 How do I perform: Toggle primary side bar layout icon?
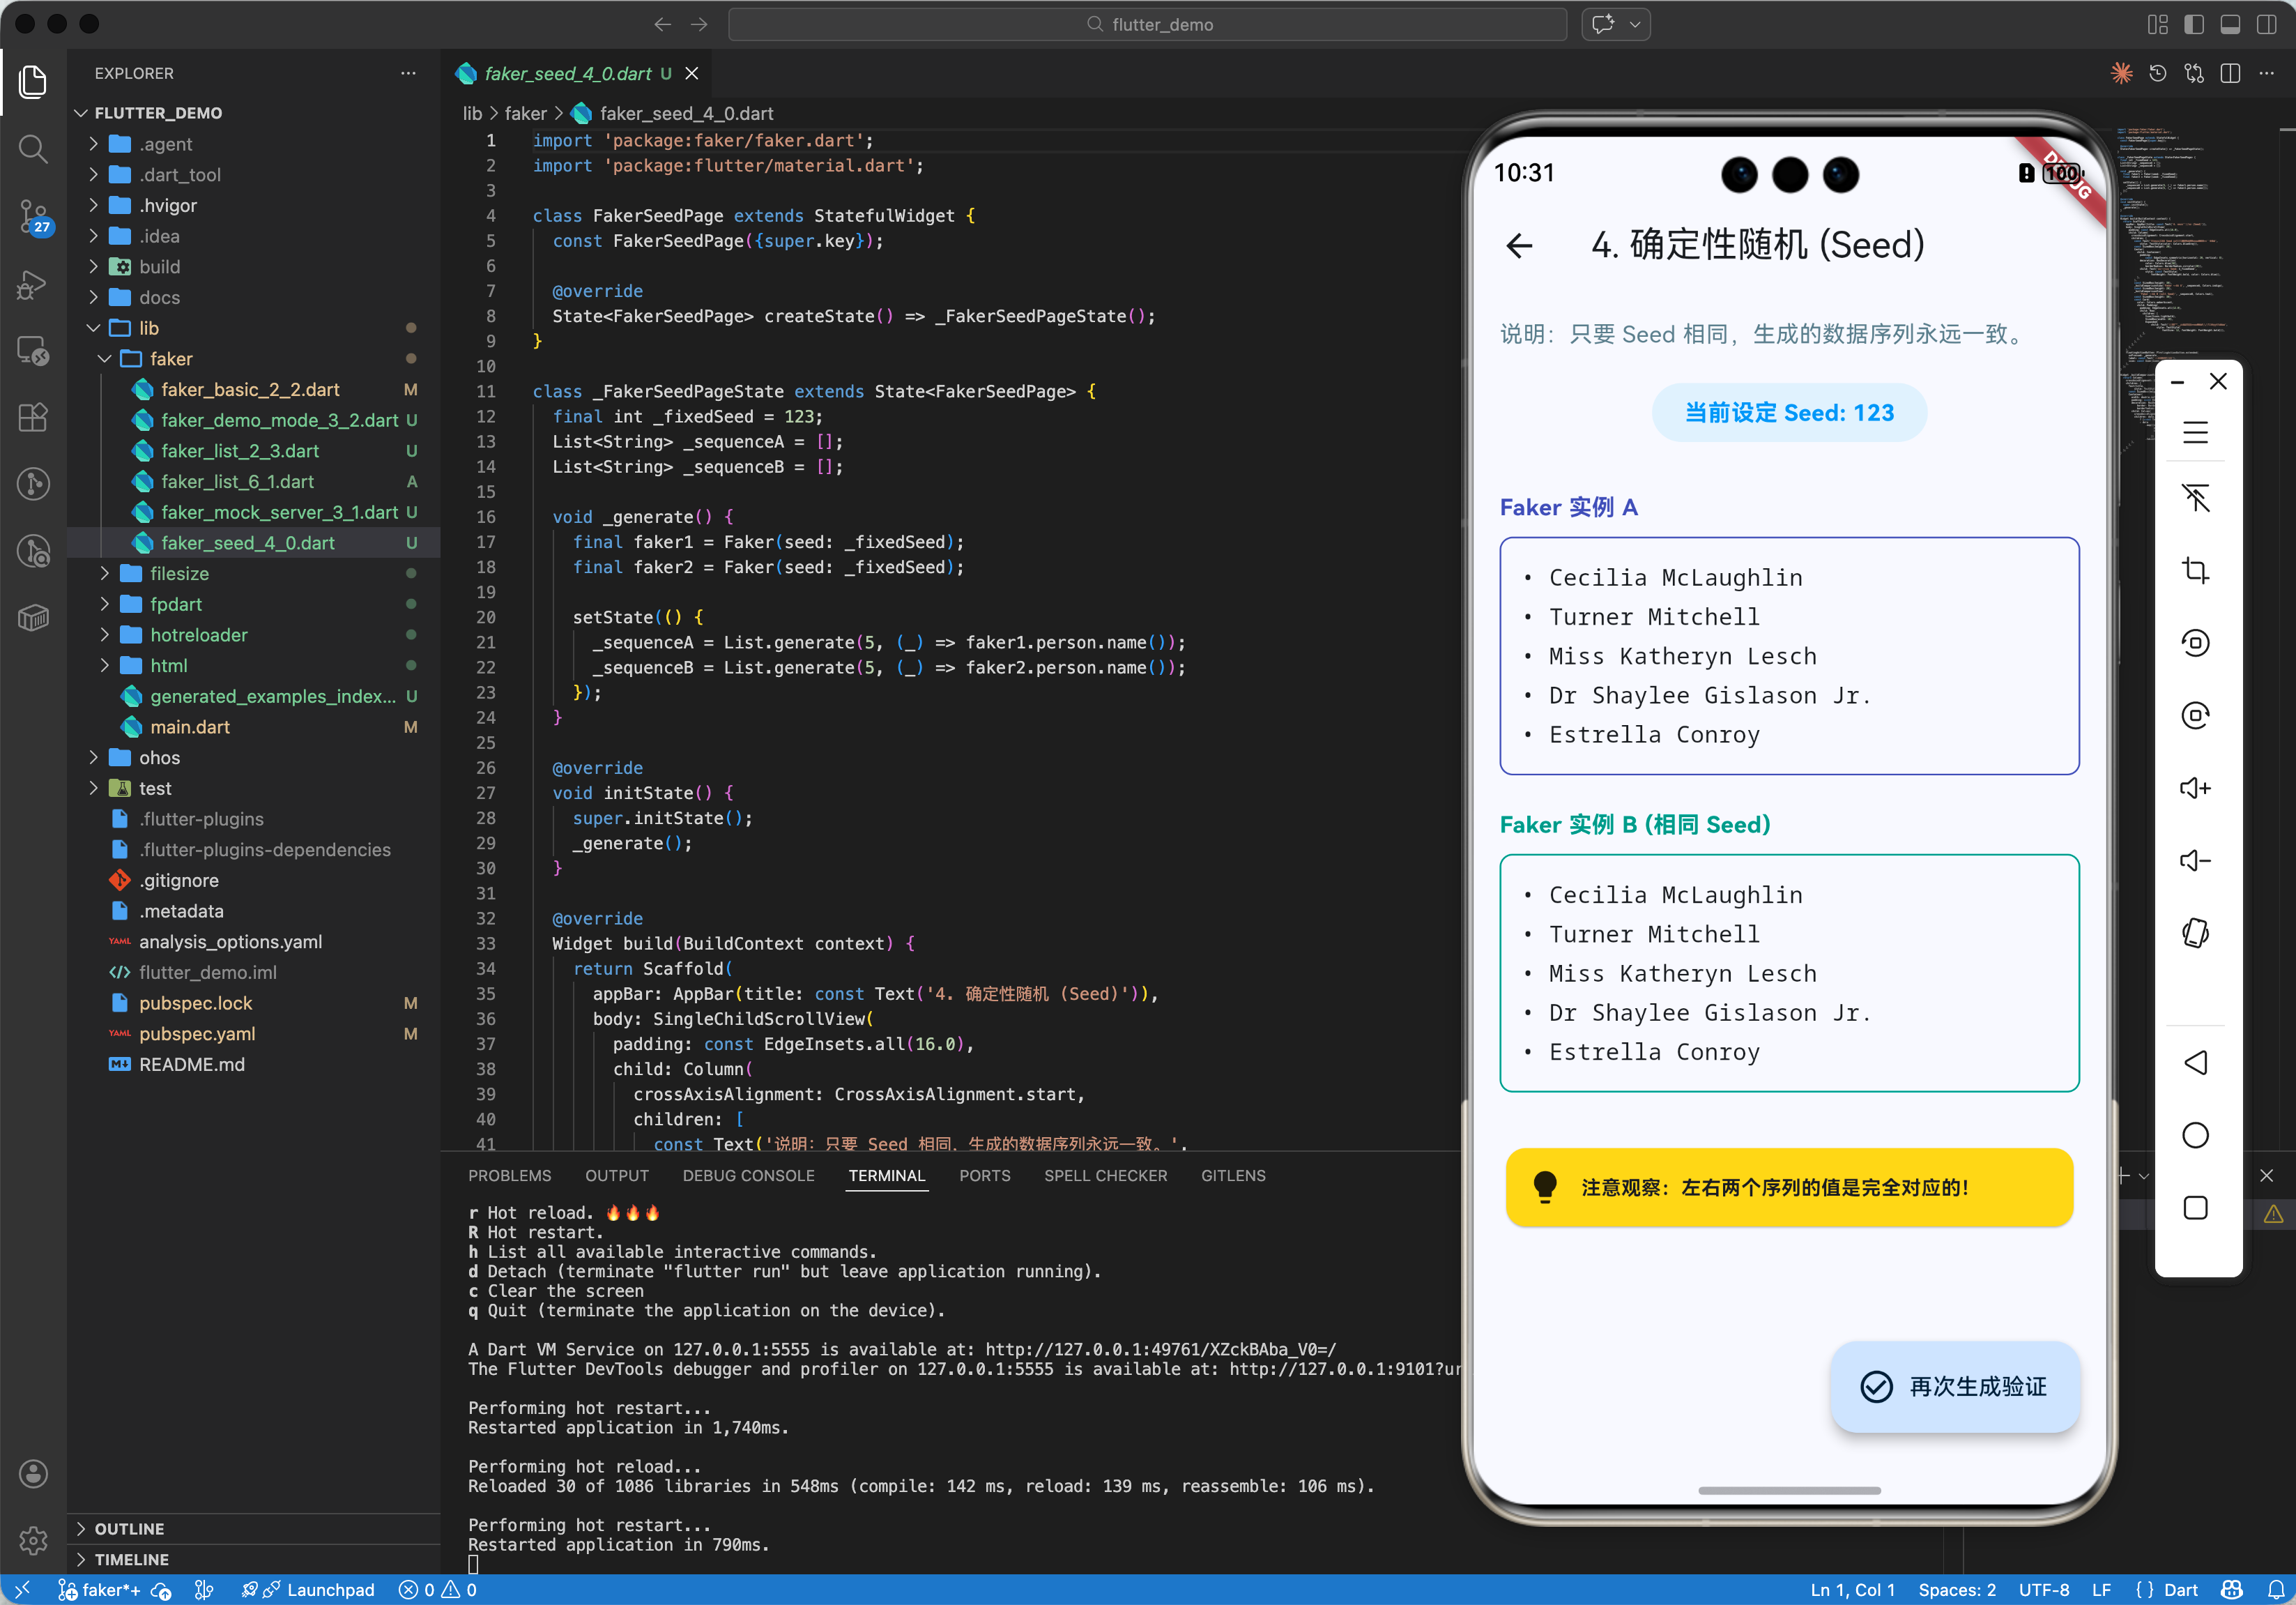2193,25
